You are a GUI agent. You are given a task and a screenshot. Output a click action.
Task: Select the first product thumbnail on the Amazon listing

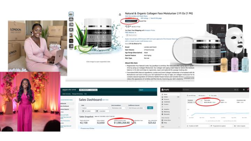coord(71,14)
